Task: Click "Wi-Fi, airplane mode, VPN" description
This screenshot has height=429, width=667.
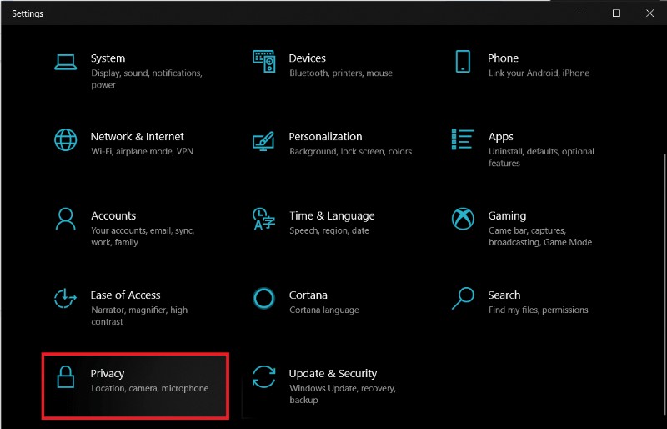Action: click(142, 152)
